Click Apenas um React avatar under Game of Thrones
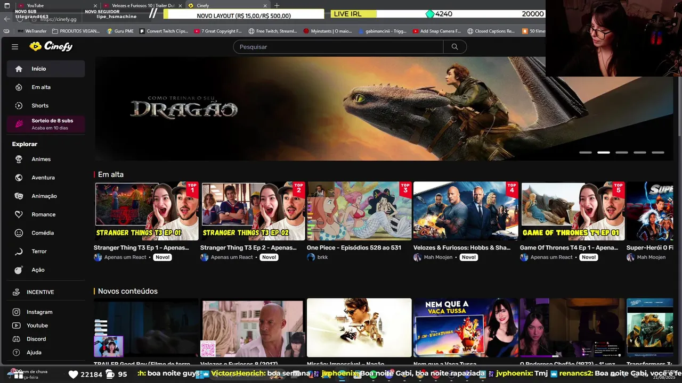 pos(524,257)
